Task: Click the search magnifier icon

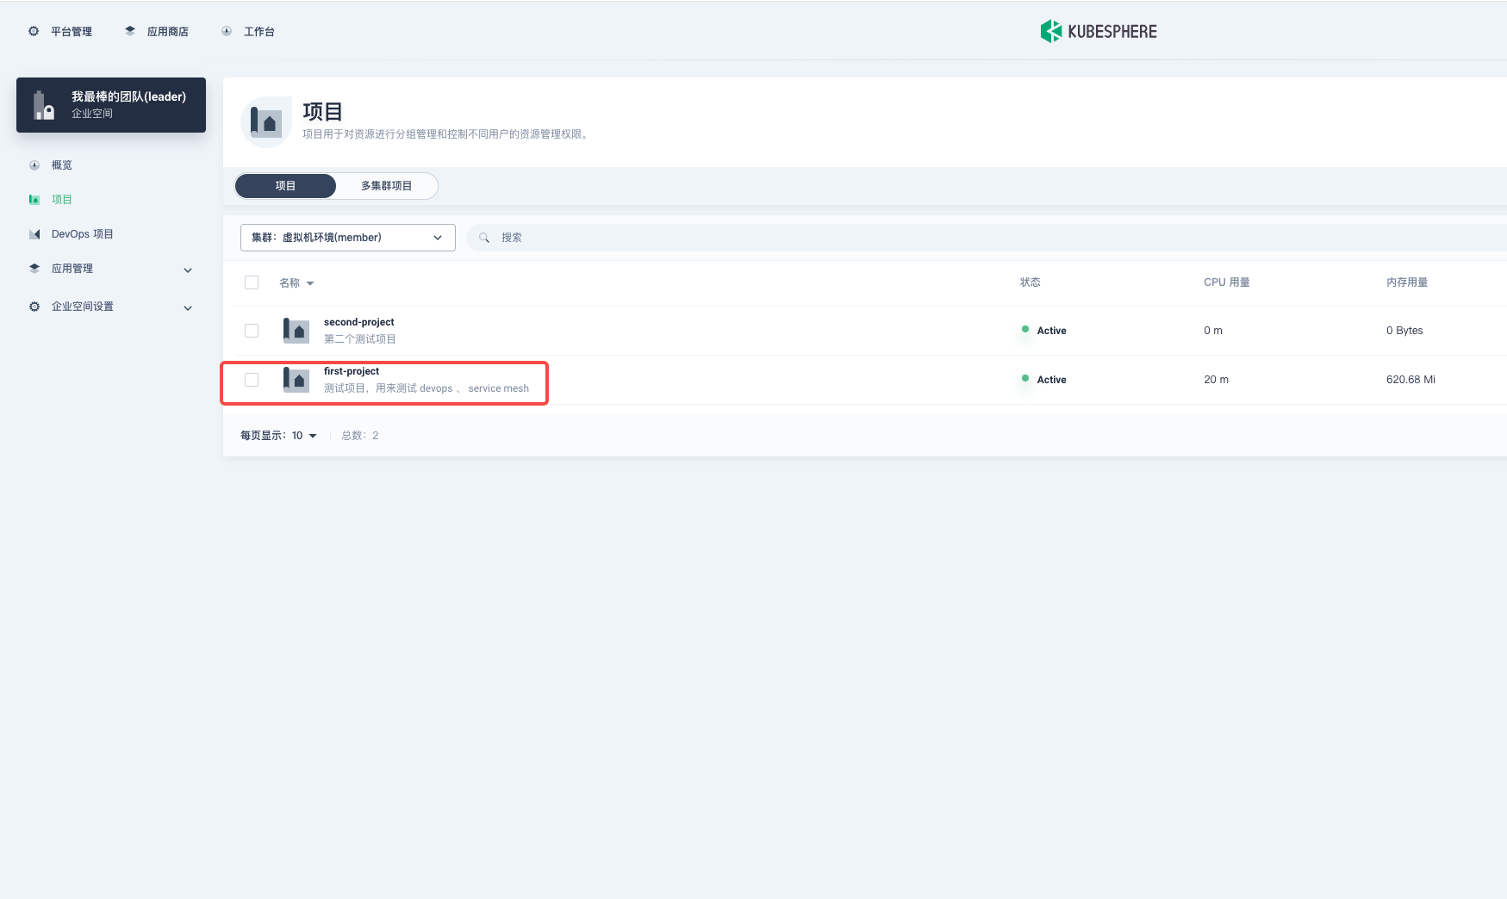Action: point(484,238)
